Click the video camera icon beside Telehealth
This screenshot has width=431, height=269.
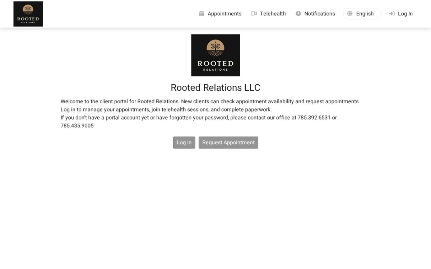(254, 14)
